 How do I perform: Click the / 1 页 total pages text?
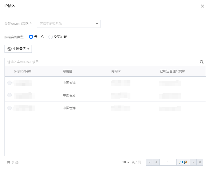point(183,162)
